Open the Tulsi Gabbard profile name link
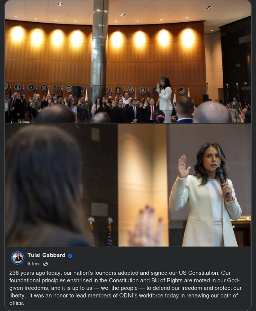 point(46,255)
